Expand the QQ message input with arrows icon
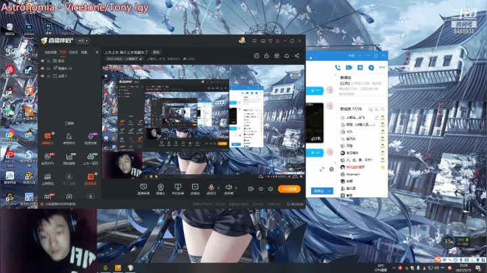This screenshot has width=487, height=273. [322, 169]
